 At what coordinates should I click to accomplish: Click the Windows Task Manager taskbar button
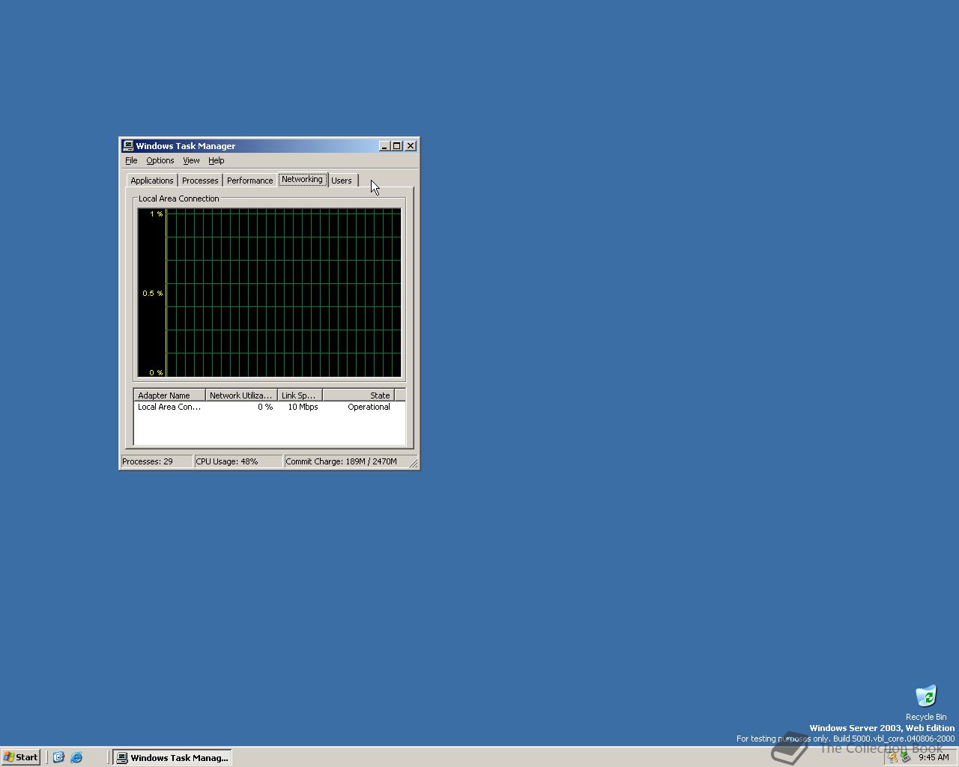(x=172, y=757)
